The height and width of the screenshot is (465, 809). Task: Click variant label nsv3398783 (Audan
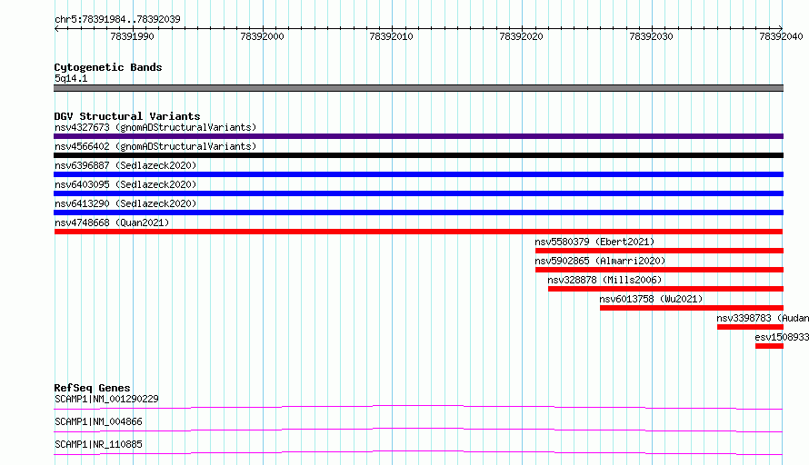(x=763, y=318)
